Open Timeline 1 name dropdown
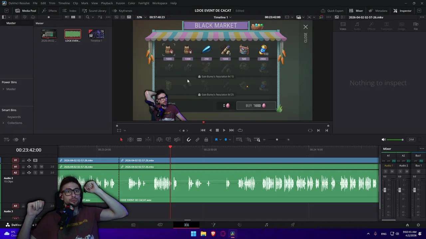 (x=223, y=17)
